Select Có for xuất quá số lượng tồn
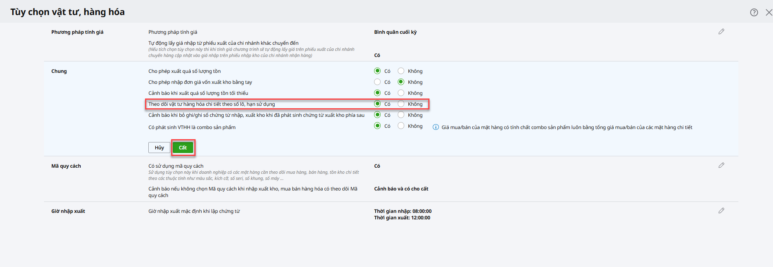The width and height of the screenshot is (773, 267). [x=377, y=71]
